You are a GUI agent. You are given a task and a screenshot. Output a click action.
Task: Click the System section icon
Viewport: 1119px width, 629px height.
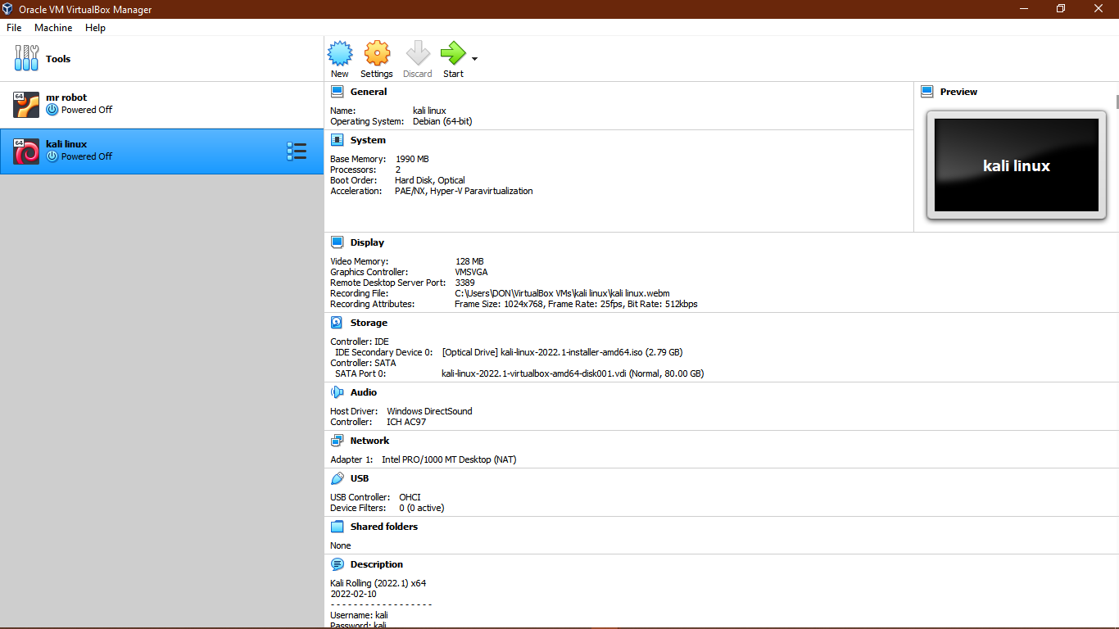click(x=337, y=139)
